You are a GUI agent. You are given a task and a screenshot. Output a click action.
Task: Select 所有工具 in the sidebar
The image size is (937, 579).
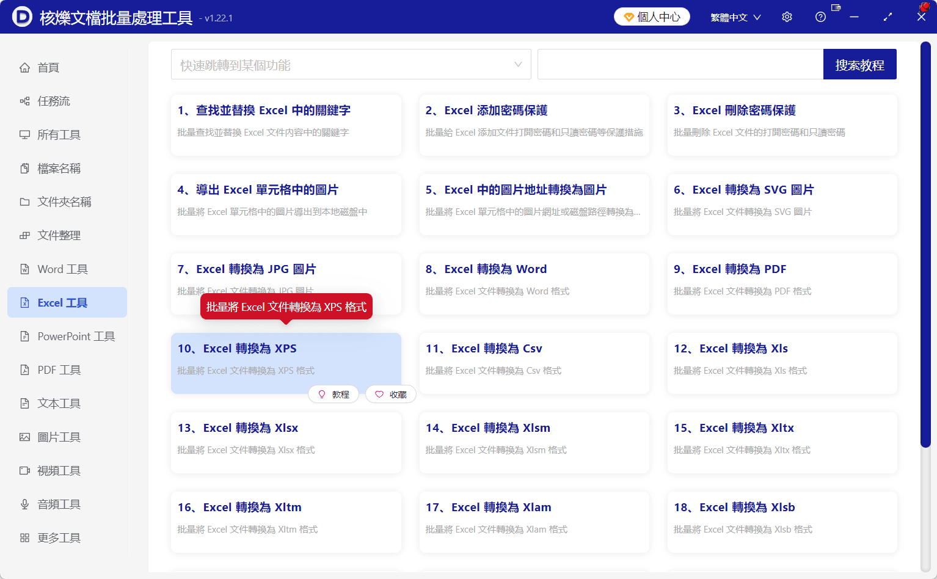67,135
